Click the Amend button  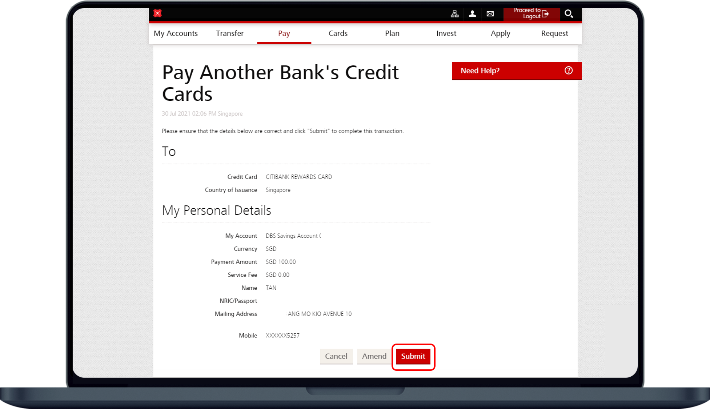click(x=374, y=356)
